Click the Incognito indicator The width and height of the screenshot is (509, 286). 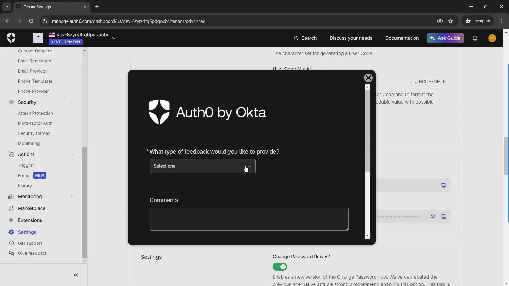point(478,21)
